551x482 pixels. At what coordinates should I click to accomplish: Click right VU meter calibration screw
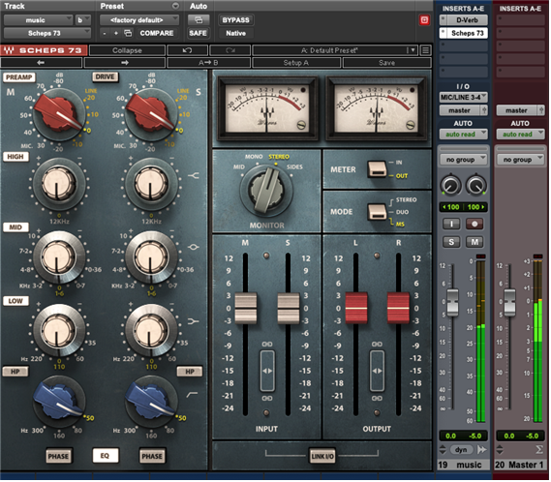click(410, 125)
